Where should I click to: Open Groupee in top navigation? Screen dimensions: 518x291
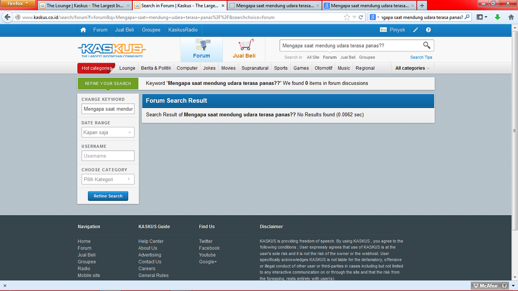151,30
